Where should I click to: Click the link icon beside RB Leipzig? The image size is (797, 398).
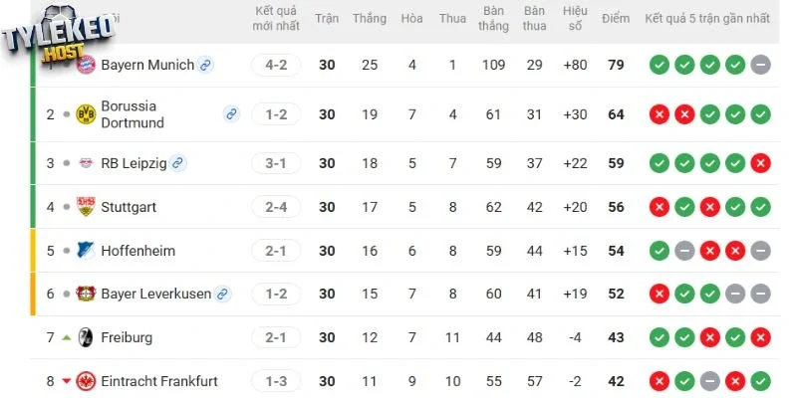pos(177,163)
